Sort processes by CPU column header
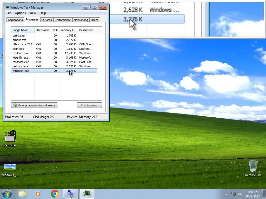Screen dimensions: 266x199 coord(55,30)
